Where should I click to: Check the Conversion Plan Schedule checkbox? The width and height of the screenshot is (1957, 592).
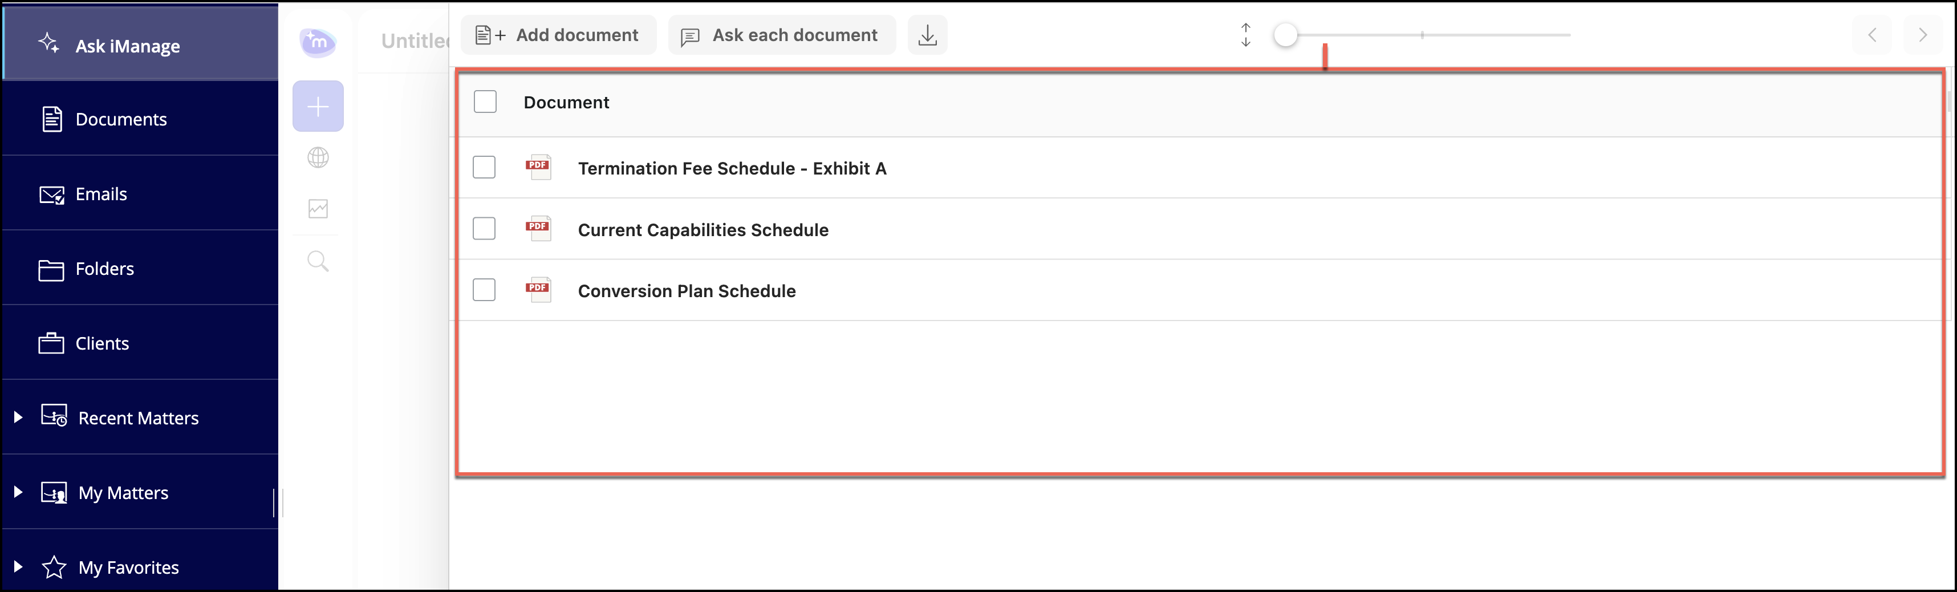(x=484, y=290)
